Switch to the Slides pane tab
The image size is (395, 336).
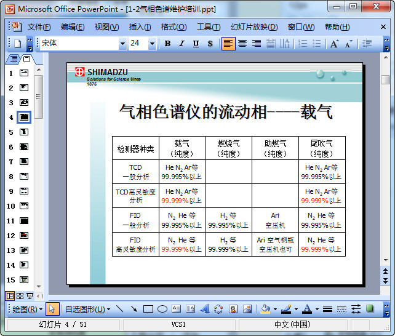pos(27,59)
